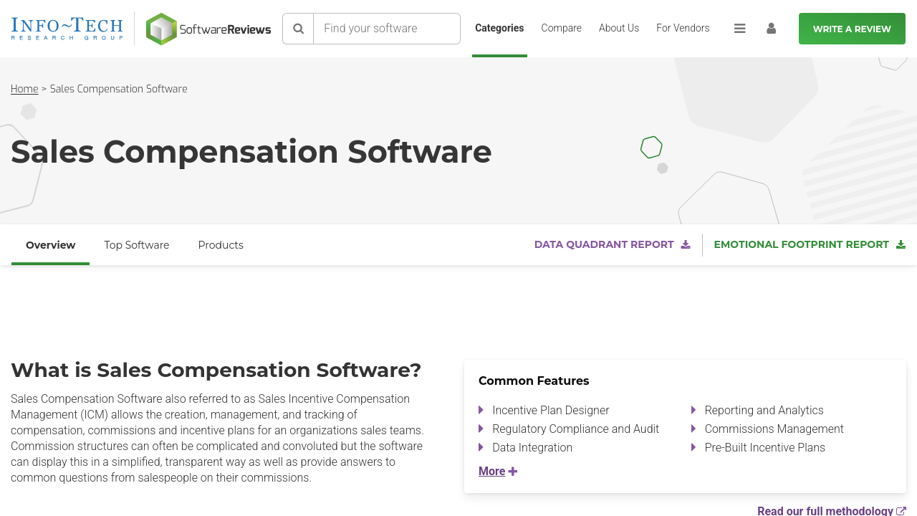Open the Compare menu item
The height and width of the screenshot is (516, 917).
click(561, 28)
